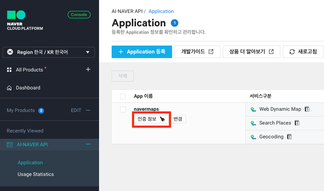
Task: Click the Dashboard home icon
Action: (9, 88)
